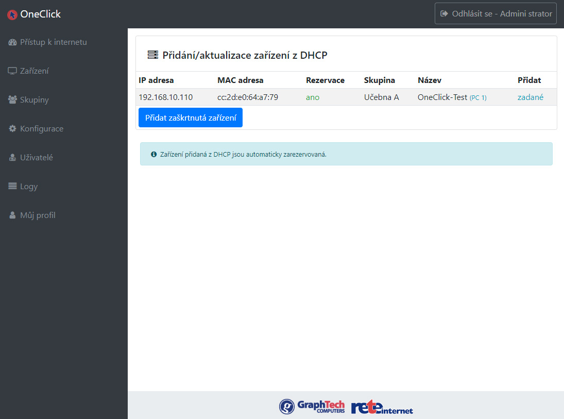Click the user icon beside Uživatelé
Viewport: 564px width, 419px height.
coord(12,157)
